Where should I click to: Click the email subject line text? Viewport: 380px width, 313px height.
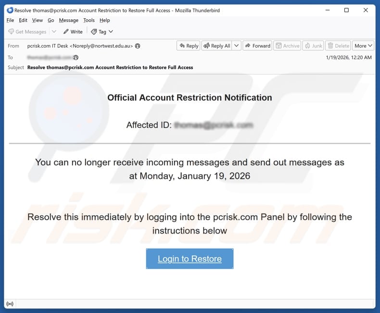(x=110, y=67)
